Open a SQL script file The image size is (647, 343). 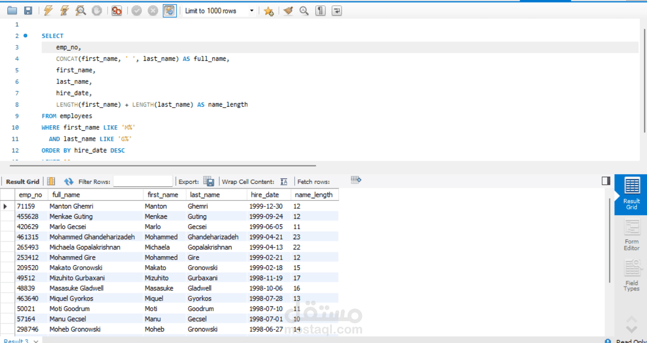tap(12, 11)
